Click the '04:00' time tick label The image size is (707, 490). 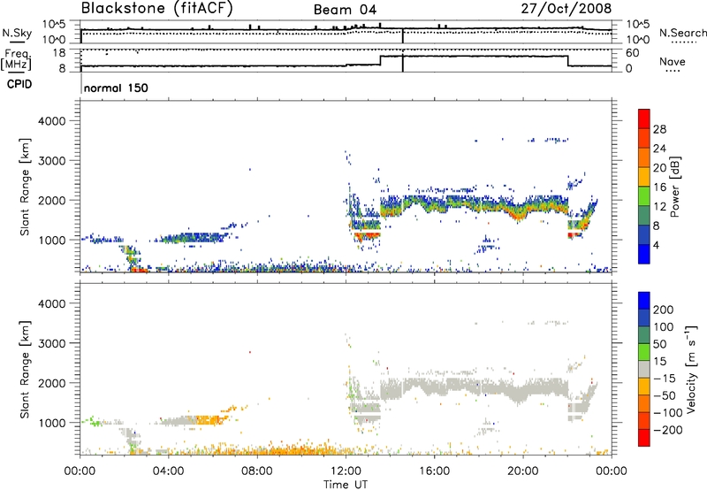click(x=168, y=471)
